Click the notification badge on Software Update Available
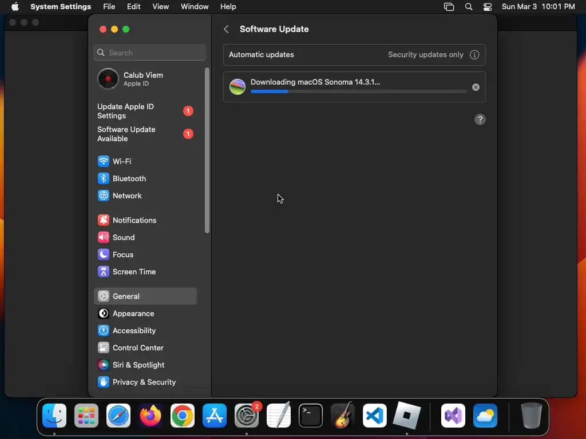This screenshot has width=586, height=439. pyautogui.click(x=188, y=134)
